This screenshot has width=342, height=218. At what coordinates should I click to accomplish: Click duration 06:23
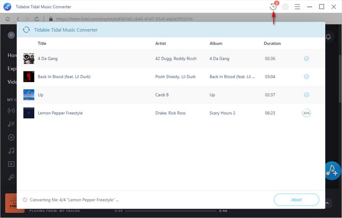coord(270,113)
